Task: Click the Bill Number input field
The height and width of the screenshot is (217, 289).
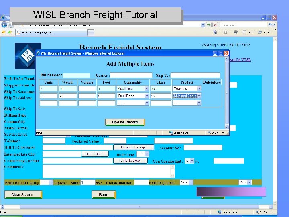Action: point(77,75)
